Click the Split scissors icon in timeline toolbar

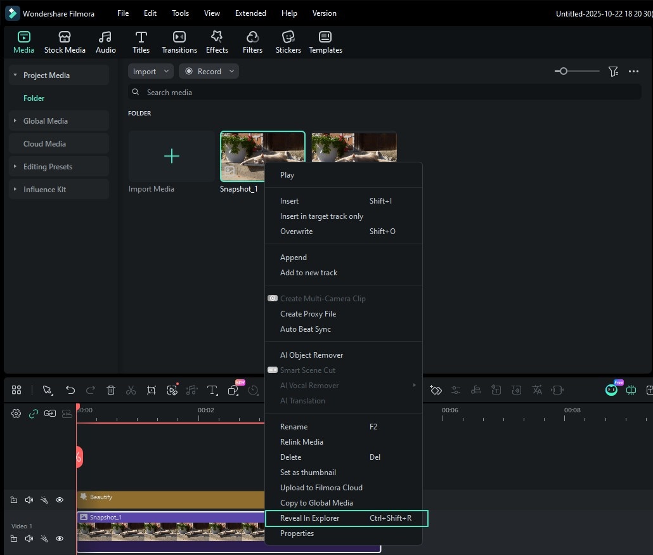click(x=131, y=390)
